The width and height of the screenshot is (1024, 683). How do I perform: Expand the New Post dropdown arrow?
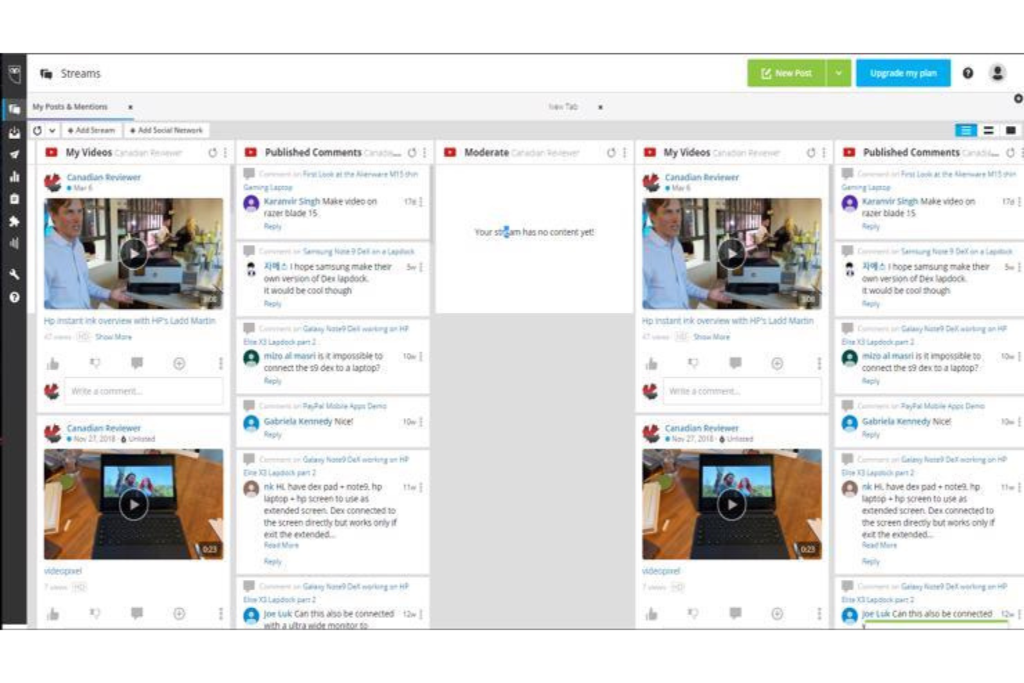point(838,73)
